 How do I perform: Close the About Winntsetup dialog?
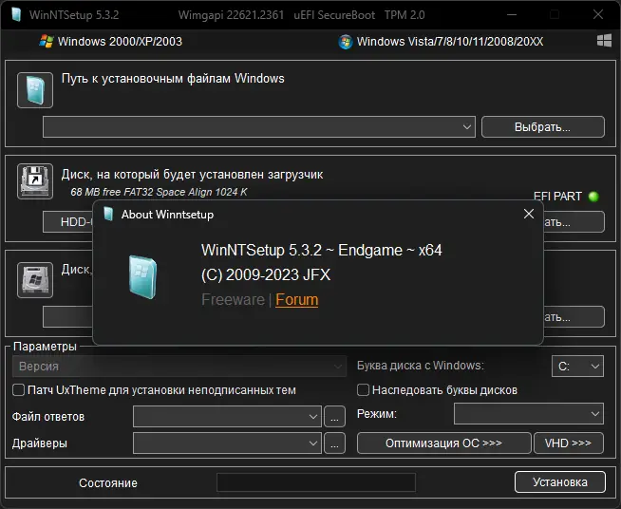[x=529, y=214]
